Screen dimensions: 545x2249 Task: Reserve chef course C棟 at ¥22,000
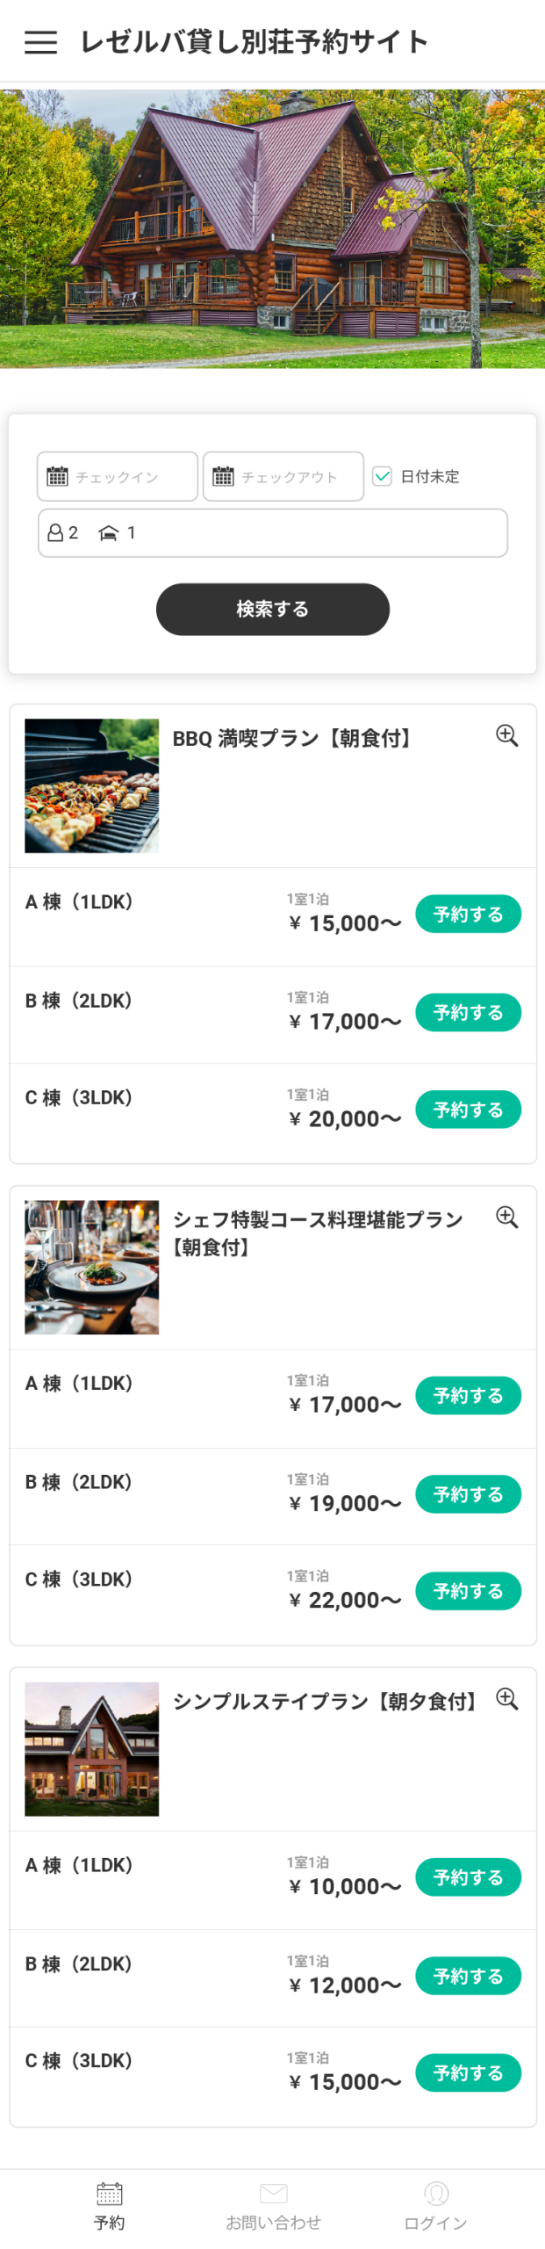[x=468, y=1591]
